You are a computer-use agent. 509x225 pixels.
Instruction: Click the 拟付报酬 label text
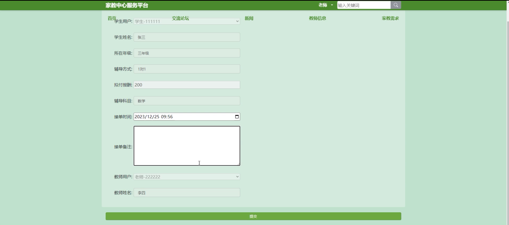tap(123, 85)
